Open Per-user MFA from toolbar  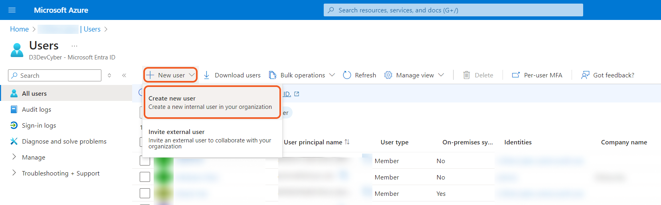point(537,75)
